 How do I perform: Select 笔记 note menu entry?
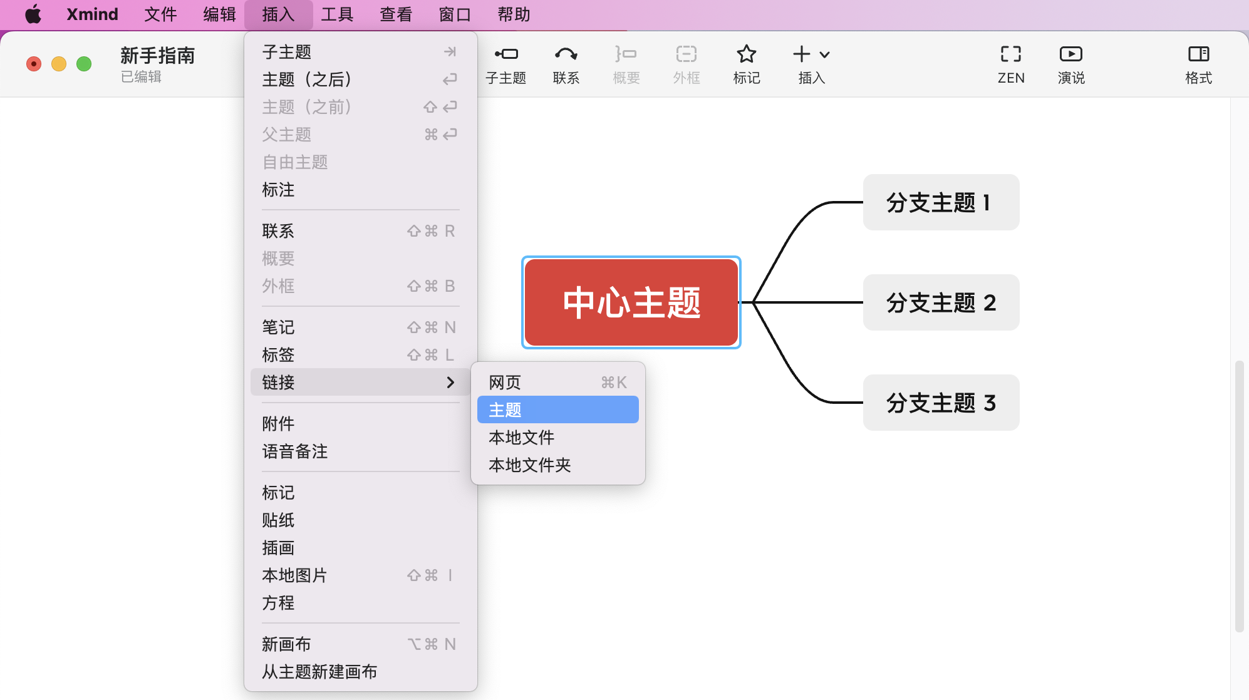click(360, 327)
